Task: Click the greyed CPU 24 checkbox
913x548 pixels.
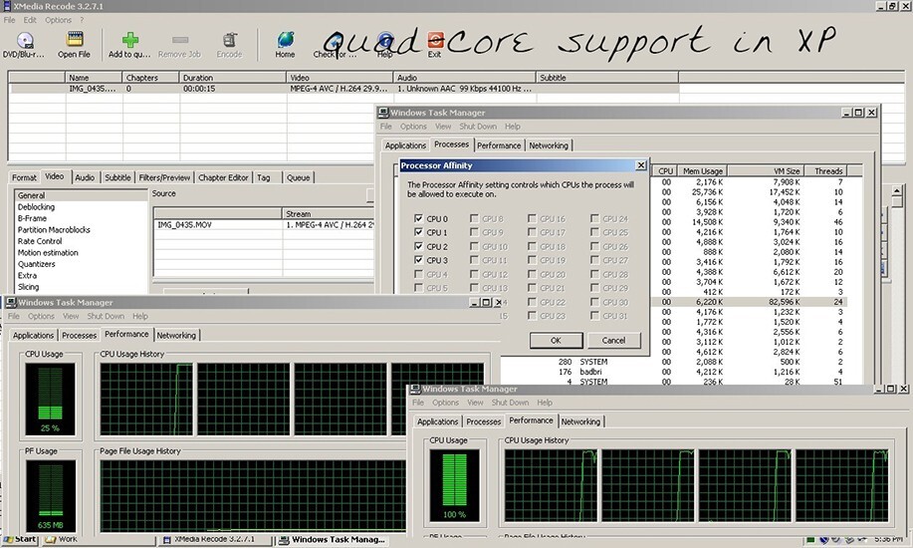Action: click(594, 218)
